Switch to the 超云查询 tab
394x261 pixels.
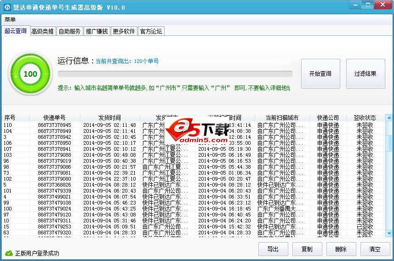point(16,31)
